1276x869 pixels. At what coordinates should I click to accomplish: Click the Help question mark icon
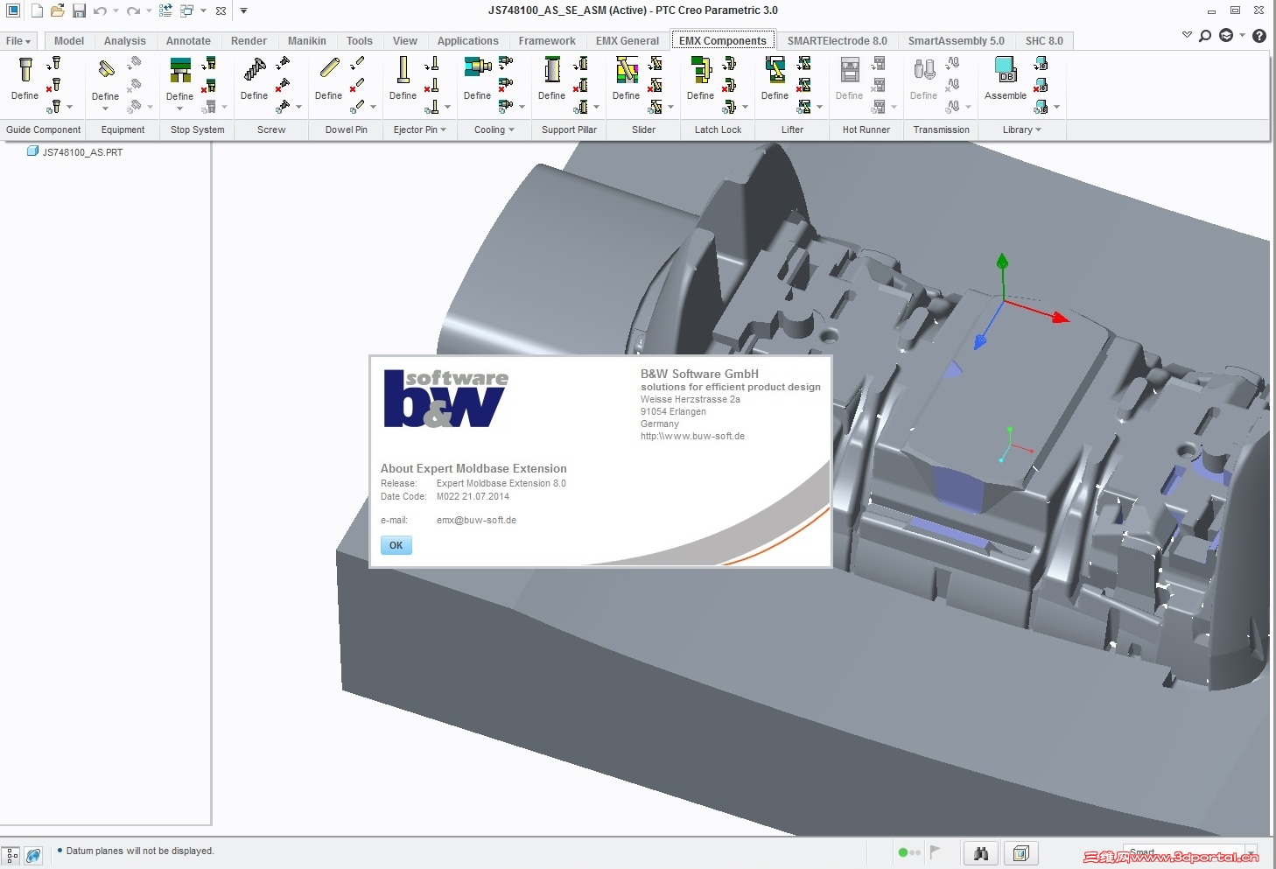click(x=1259, y=36)
